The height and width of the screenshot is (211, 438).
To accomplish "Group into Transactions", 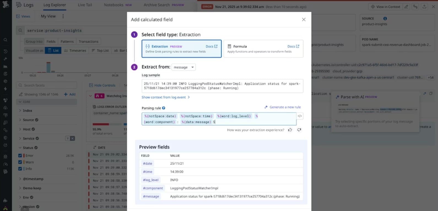I will point(88,42).
